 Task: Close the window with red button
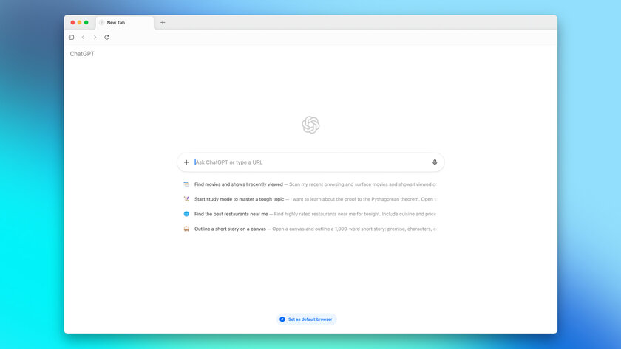[72, 23]
